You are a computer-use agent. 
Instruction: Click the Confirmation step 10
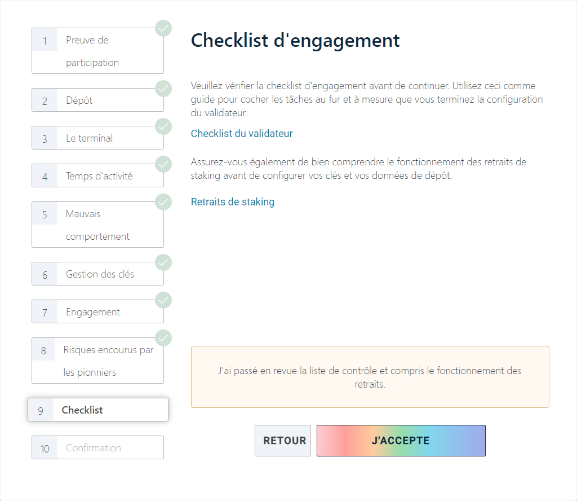(x=97, y=448)
